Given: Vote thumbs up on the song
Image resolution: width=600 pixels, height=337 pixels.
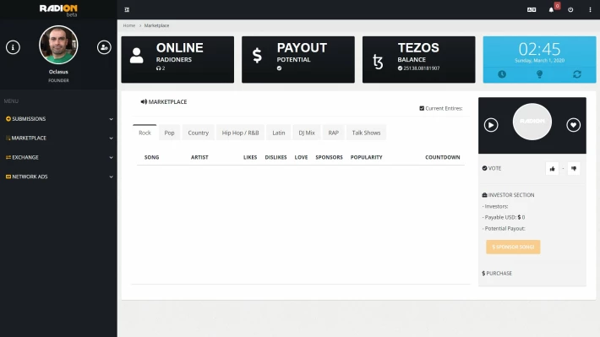Looking at the screenshot, I should coord(552,168).
